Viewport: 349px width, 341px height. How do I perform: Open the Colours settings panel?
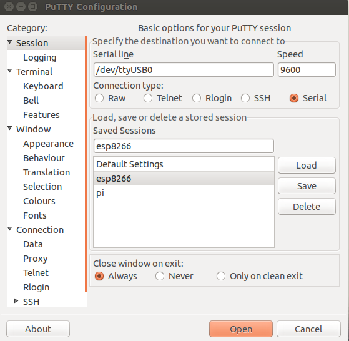39,201
